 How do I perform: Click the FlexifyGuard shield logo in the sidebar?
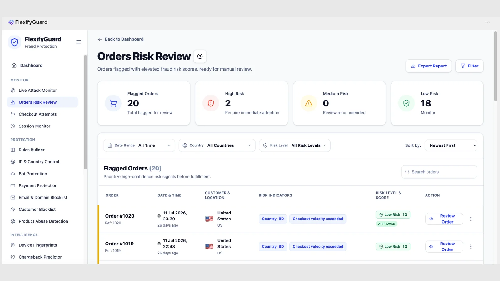pos(14,42)
